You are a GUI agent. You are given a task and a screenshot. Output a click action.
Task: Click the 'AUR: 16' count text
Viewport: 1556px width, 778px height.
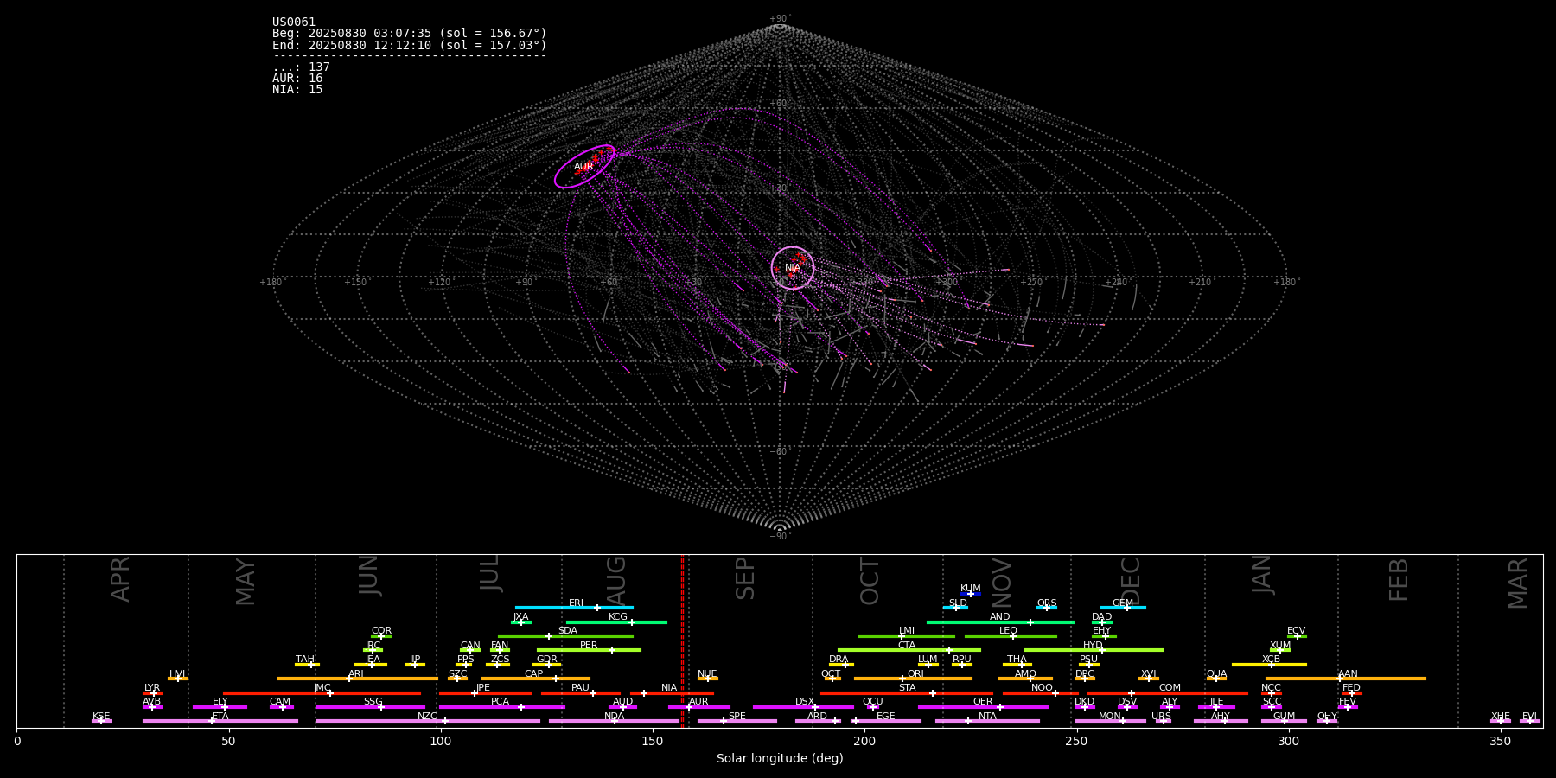[x=297, y=79]
